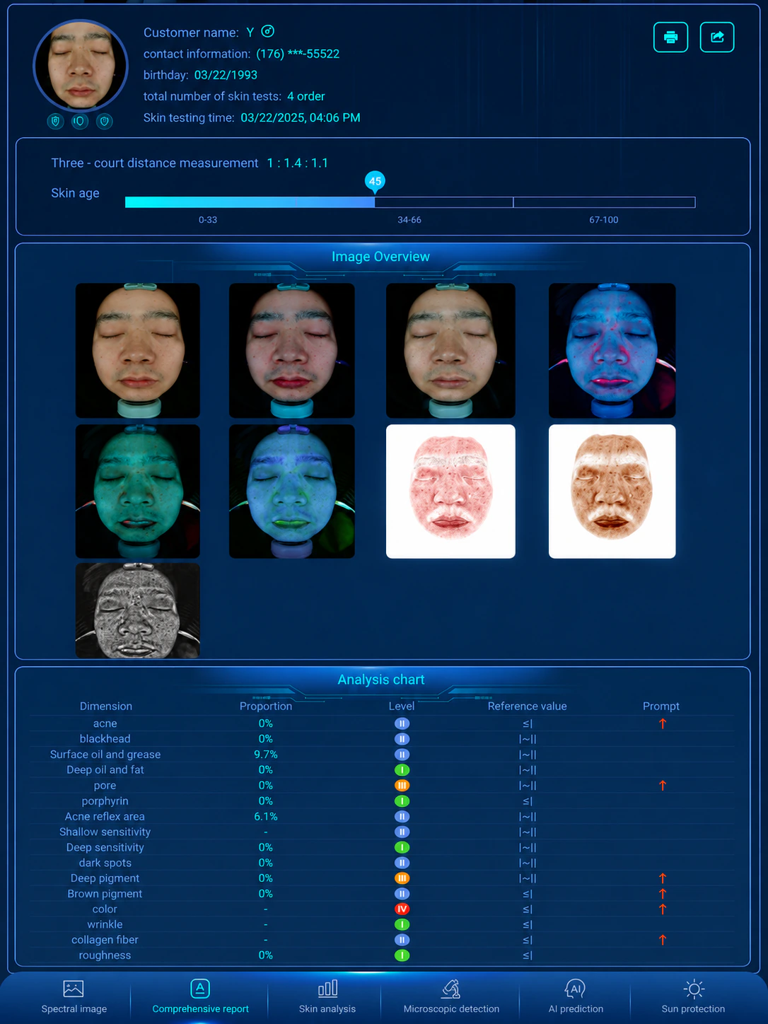Open the green-tinted face image

pos(138,491)
